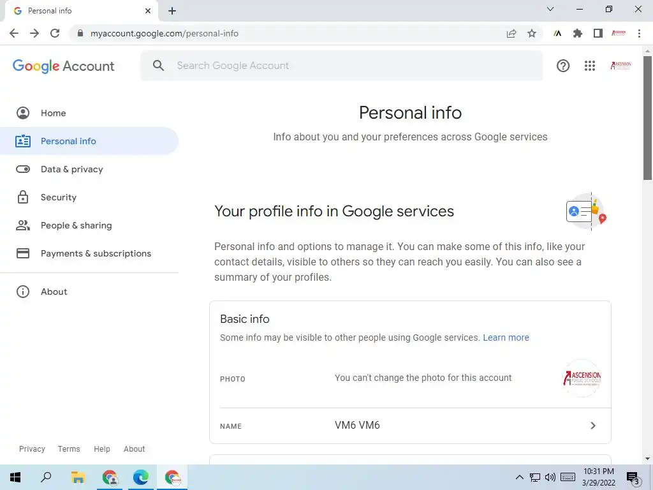Open About in the sidebar

tap(89, 292)
